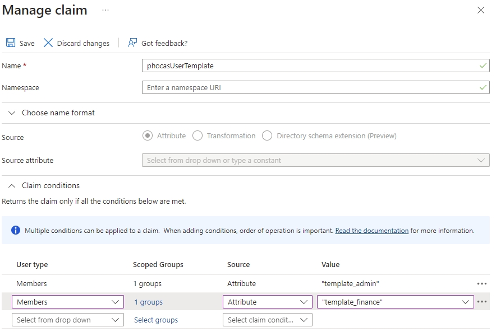Open the Read the documentation link
The image size is (496, 332).
coord(371,231)
